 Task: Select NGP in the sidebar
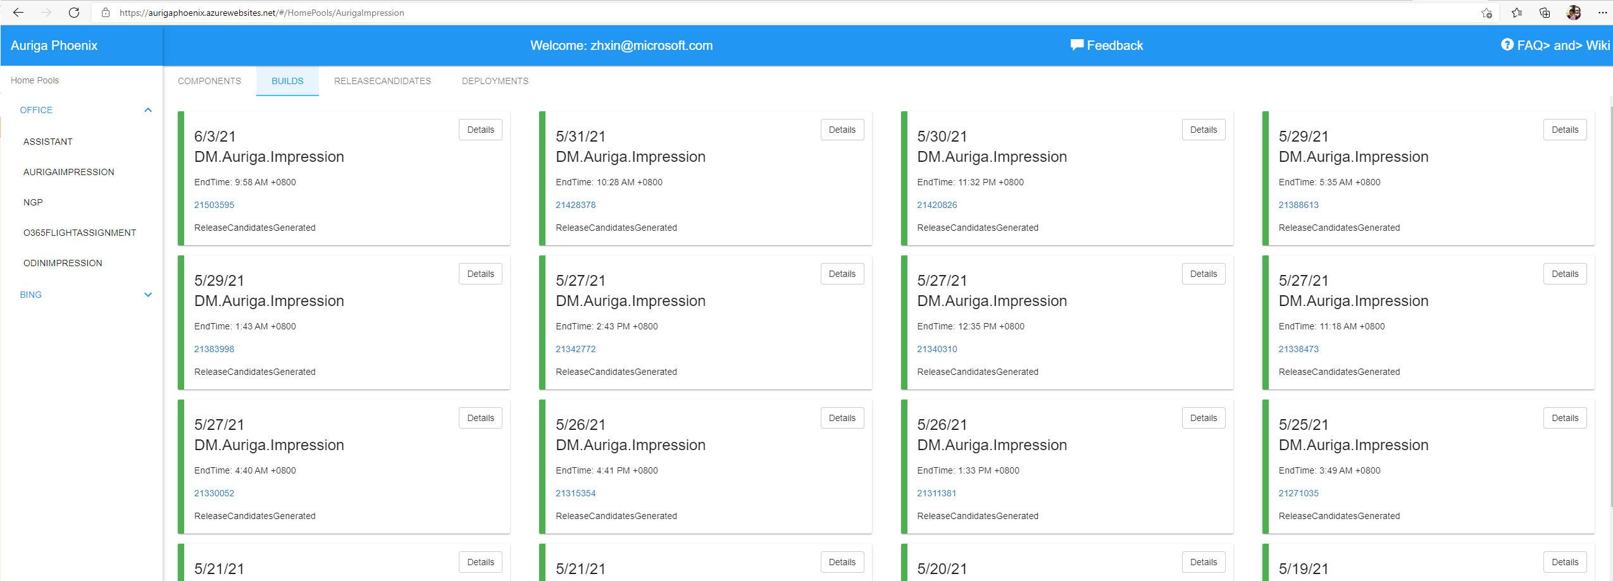click(x=33, y=202)
